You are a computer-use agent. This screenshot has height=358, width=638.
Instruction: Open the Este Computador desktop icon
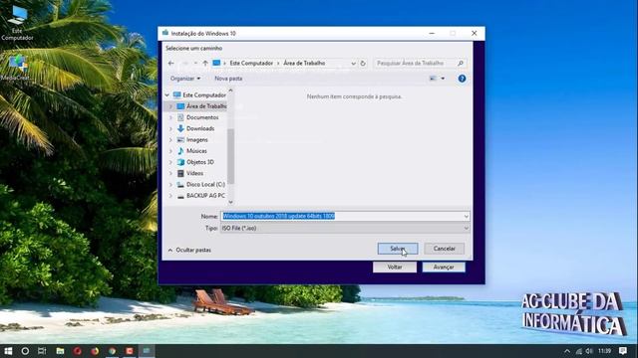17,23
